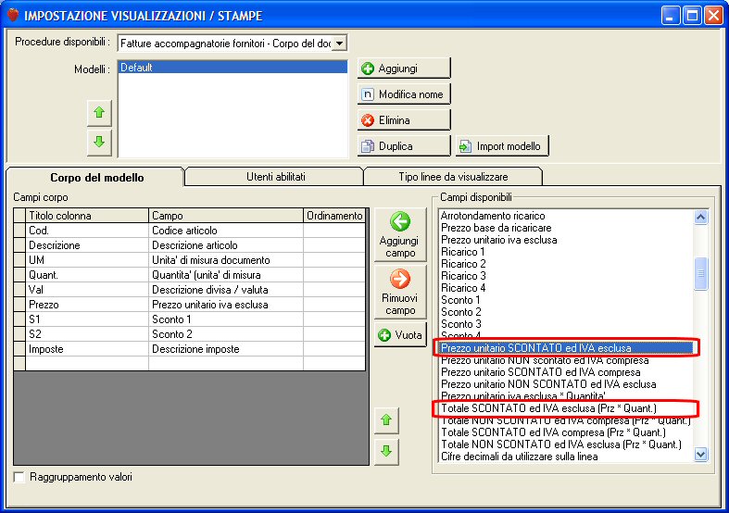Screen dimensions: 729x513
Task: Move model down with green arrow beside Modelli
Action: pos(99,142)
